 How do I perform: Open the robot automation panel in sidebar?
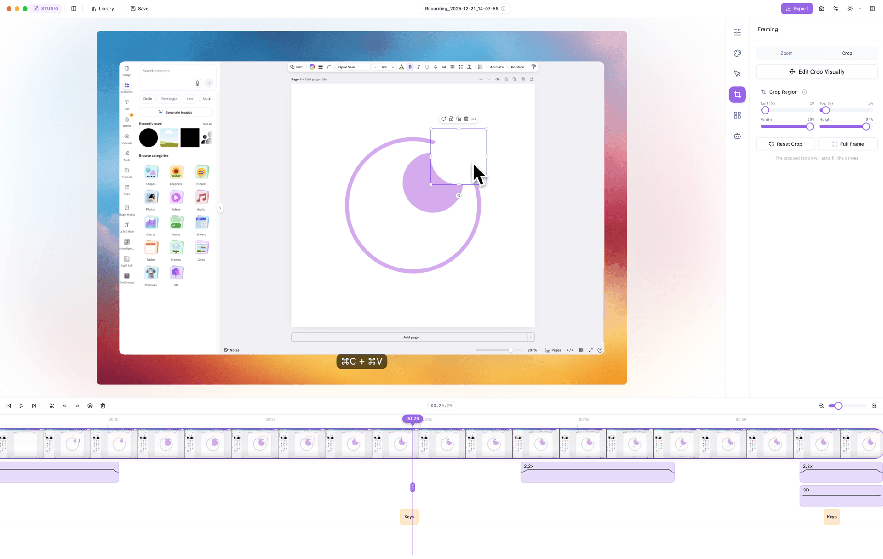(x=738, y=136)
